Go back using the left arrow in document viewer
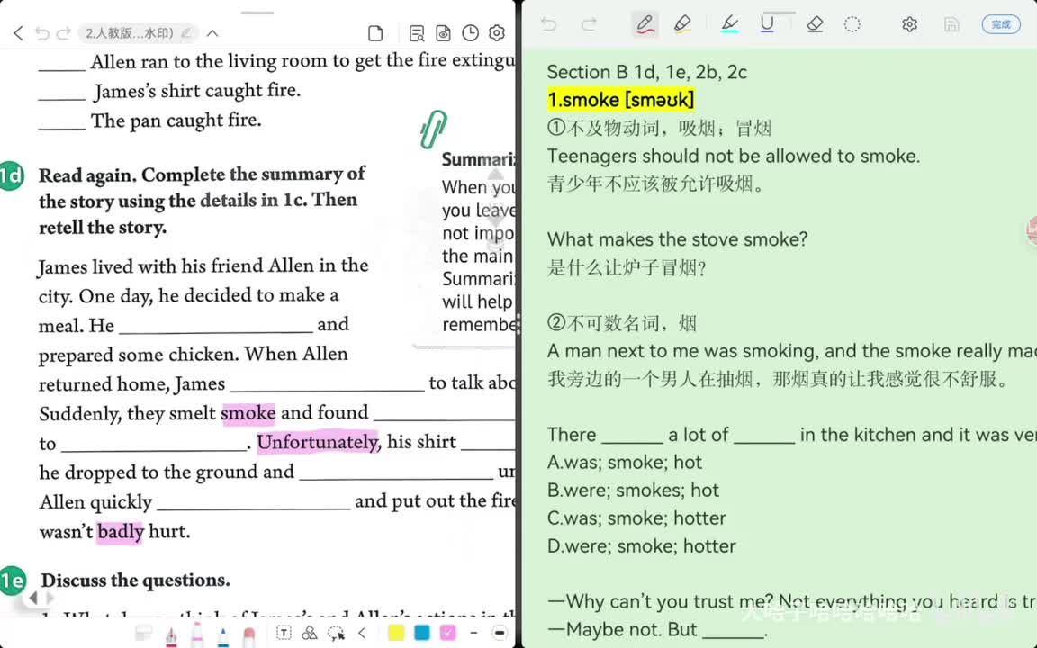Screen dimensions: 1037x648 [x=19, y=33]
